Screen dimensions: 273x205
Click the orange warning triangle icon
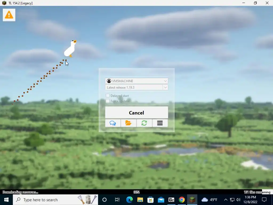(x=9, y=15)
